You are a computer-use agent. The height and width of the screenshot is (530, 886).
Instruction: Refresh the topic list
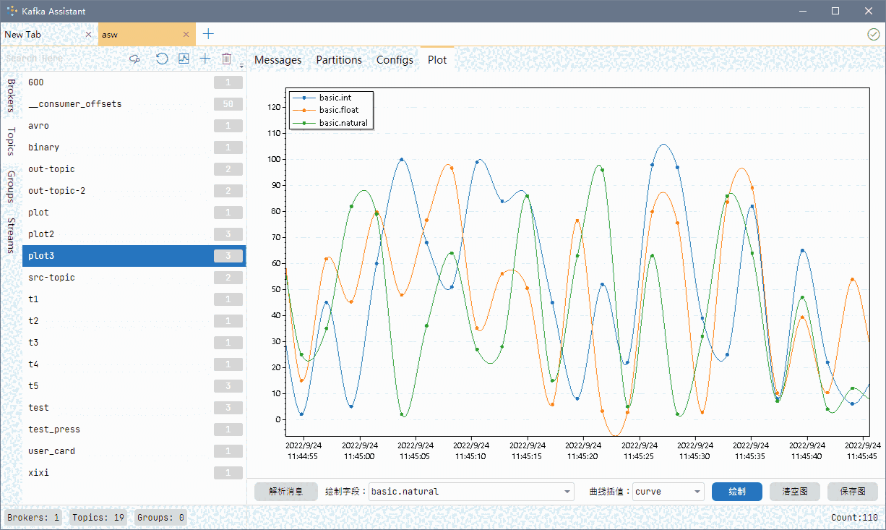click(162, 59)
